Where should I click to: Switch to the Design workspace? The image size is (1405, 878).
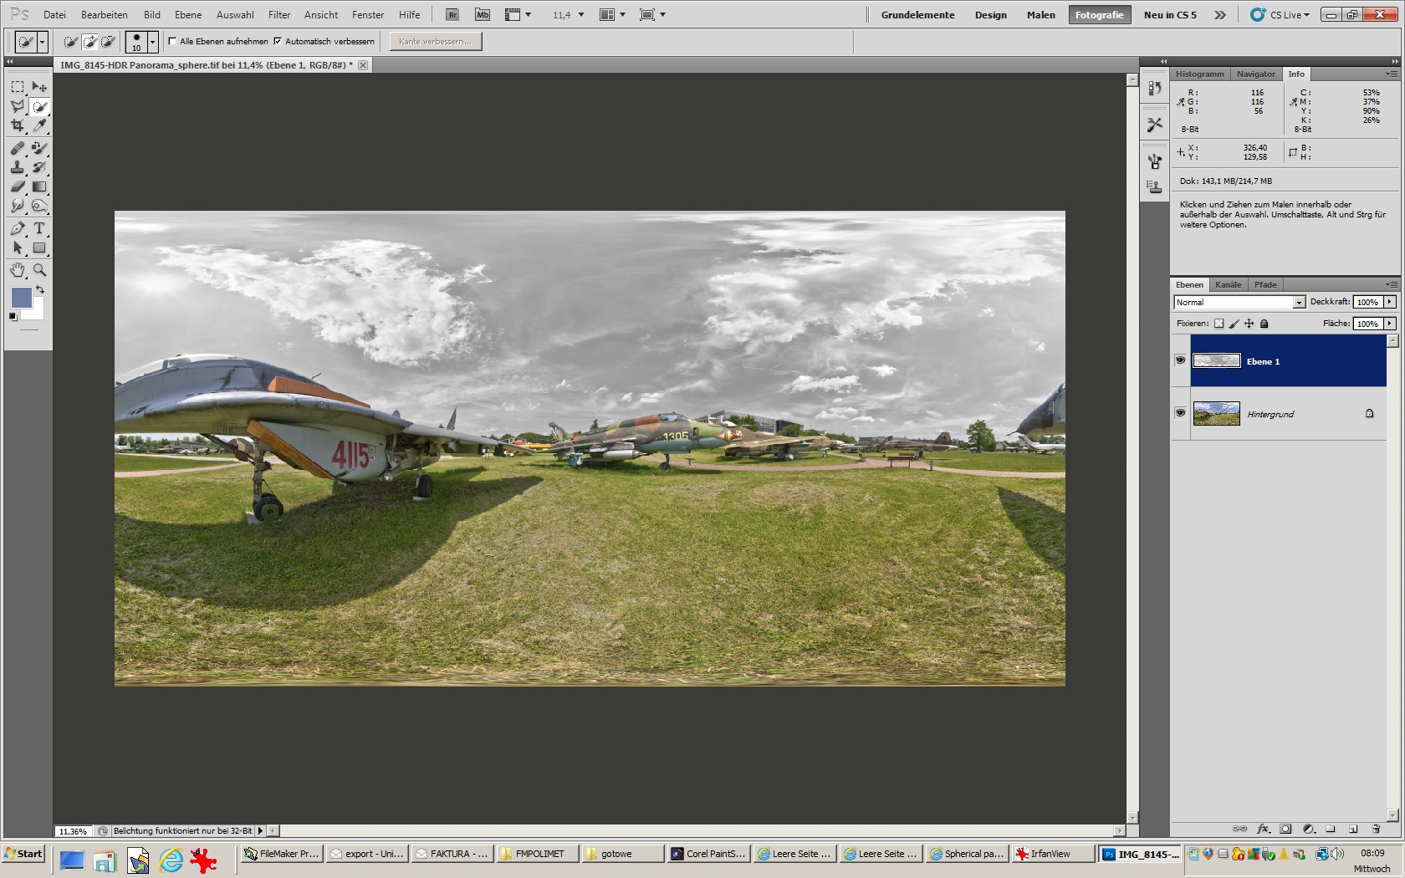tap(990, 15)
